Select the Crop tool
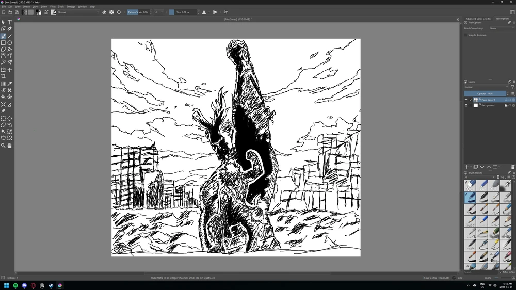516x290 pixels. [x=3, y=76]
